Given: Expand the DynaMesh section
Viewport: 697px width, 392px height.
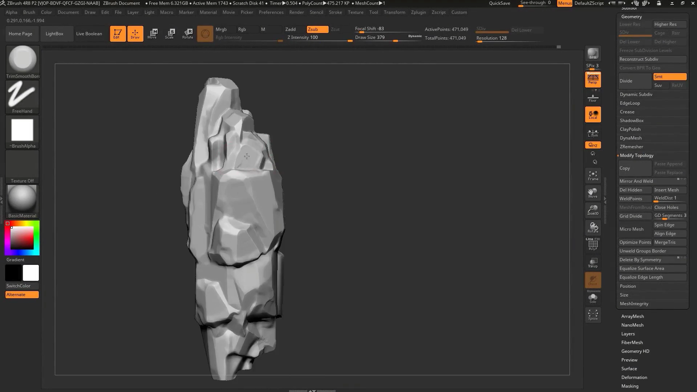Looking at the screenshot, I should click(x=631, y=138).
